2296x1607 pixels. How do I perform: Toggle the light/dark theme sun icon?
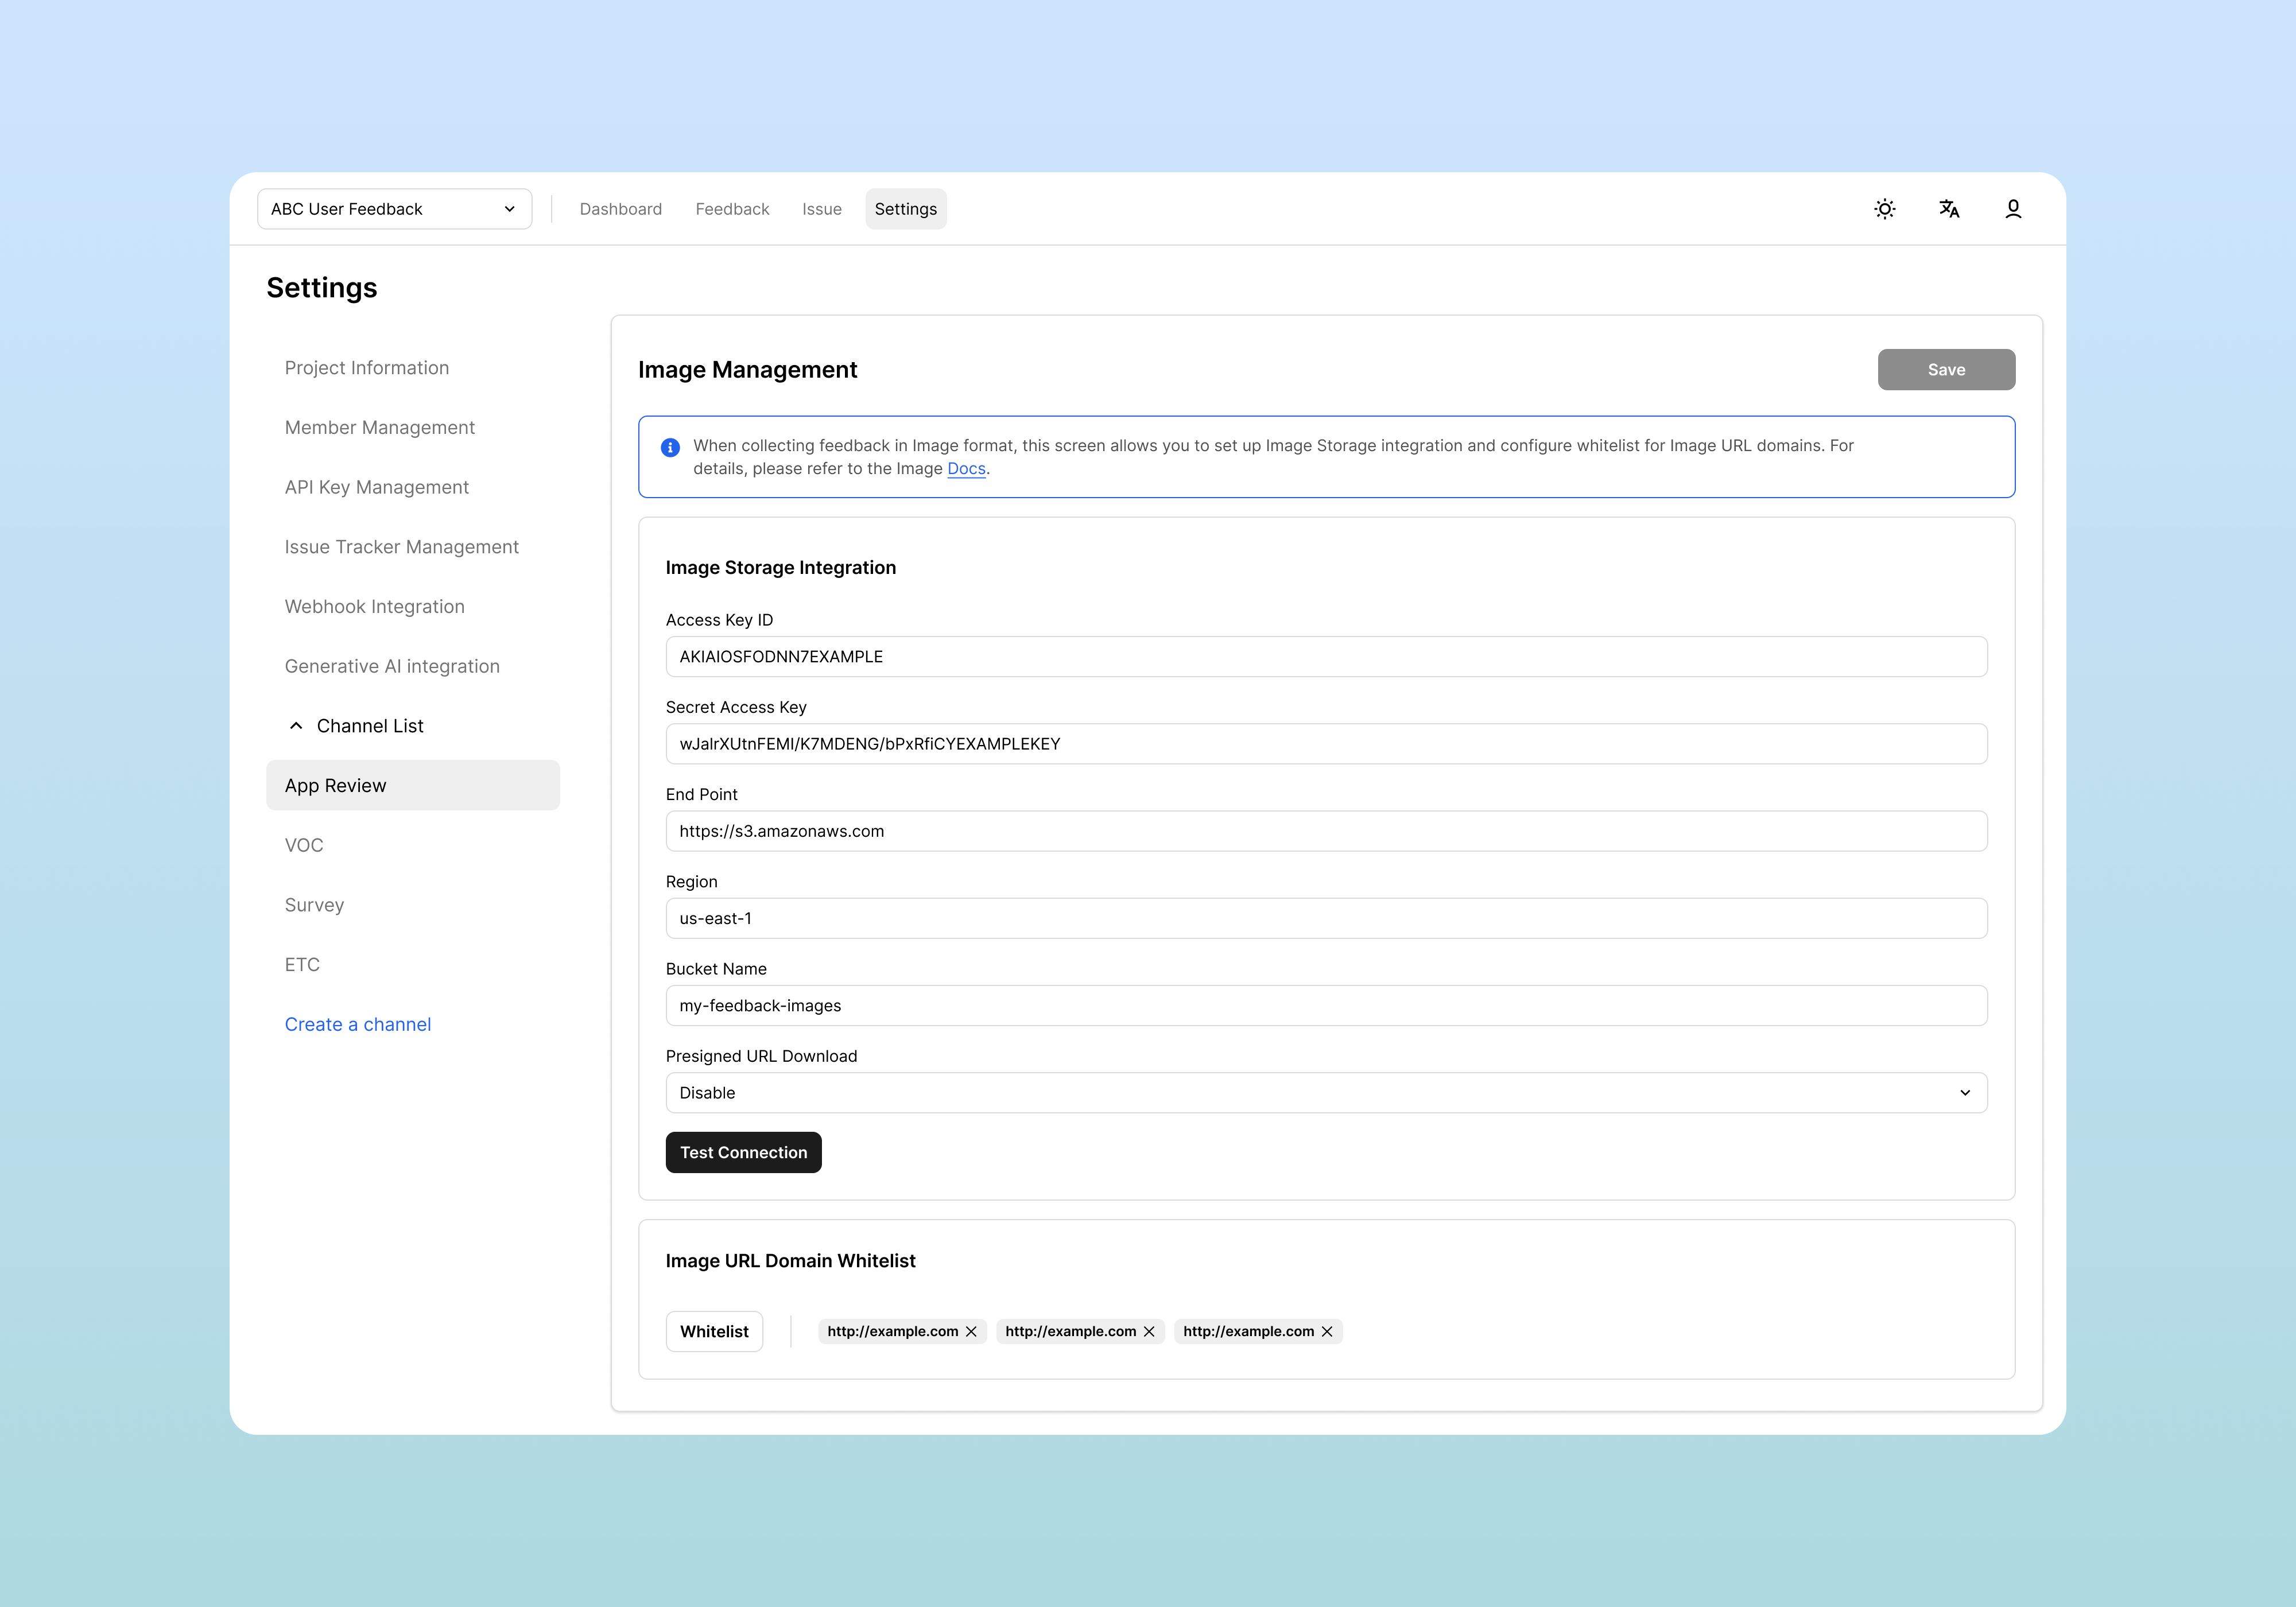click(x=1884, y=209)
